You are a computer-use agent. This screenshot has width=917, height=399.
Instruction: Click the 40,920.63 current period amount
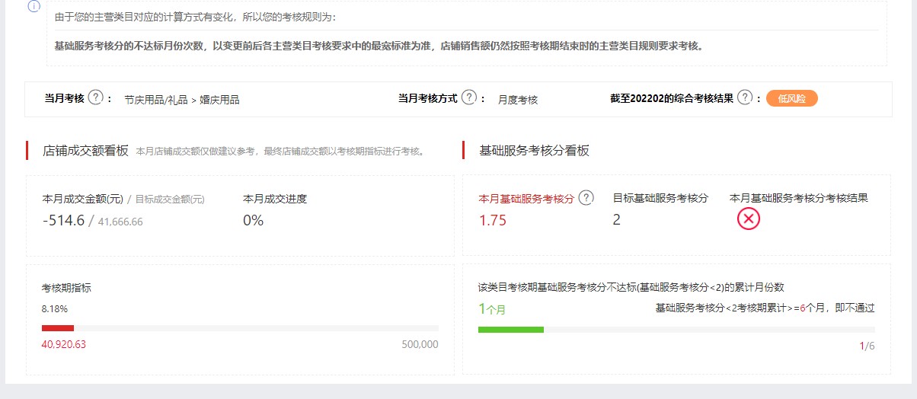click(64, 344)
